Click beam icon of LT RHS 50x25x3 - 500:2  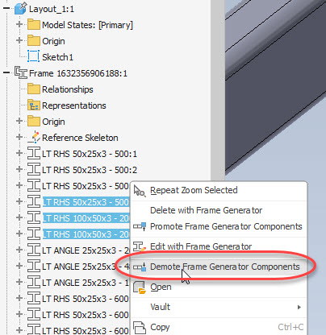pyautogui.click(x=34, y=169)
